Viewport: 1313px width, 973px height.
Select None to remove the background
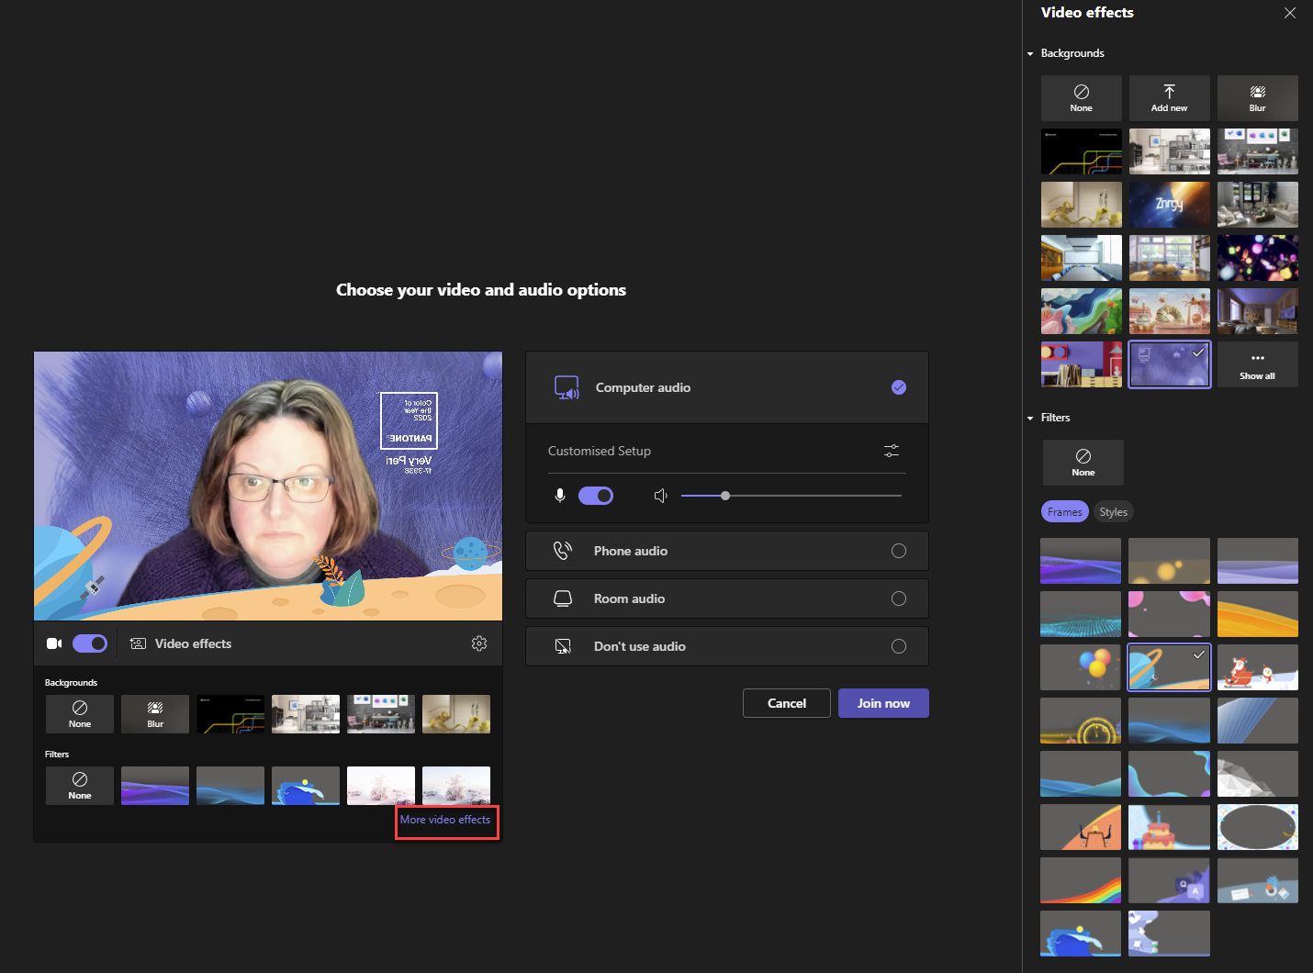(1081, 97)
